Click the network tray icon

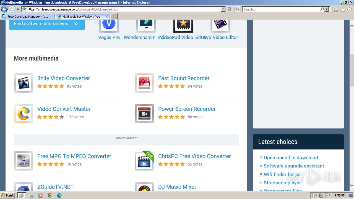click(321, 195)
